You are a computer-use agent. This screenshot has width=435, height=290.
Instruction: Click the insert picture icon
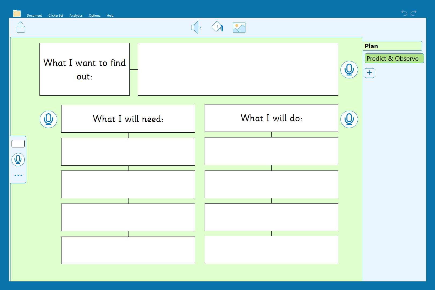[239, 27]
